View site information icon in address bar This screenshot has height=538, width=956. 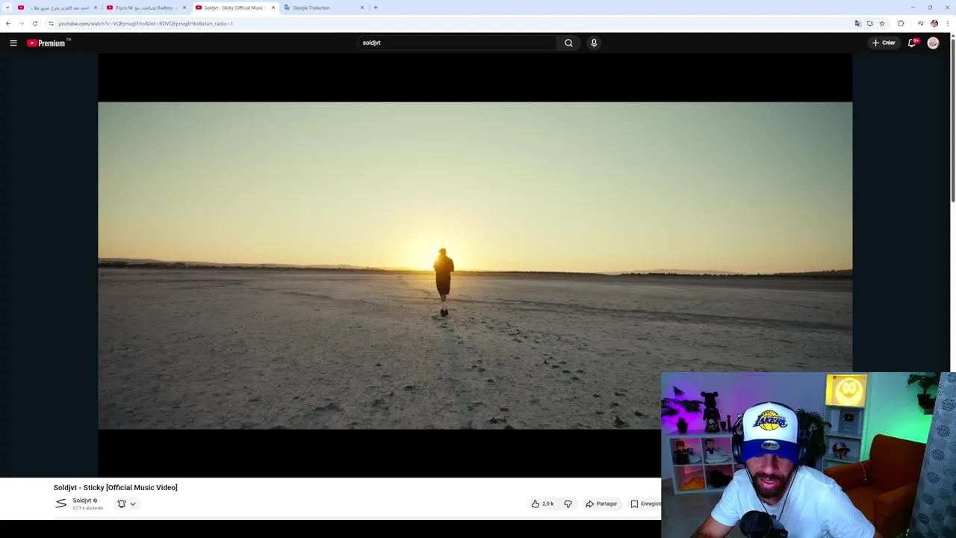tap(51, 23)
